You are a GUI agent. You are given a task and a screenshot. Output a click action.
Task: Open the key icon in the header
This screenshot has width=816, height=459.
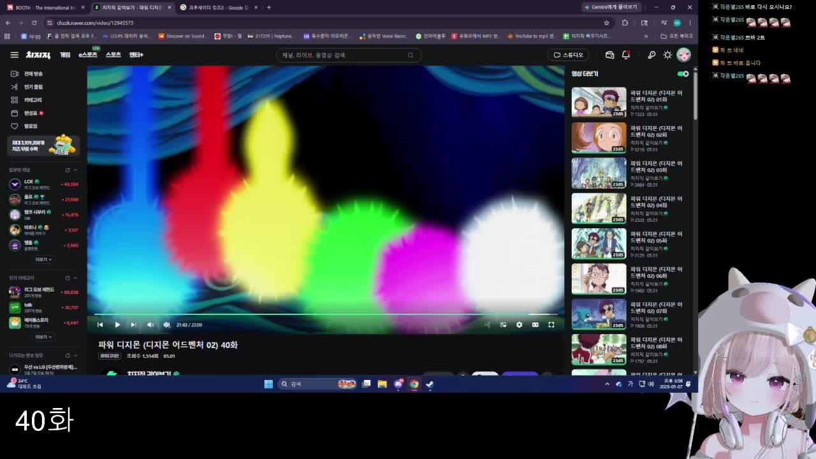click(x=652, y=55)
